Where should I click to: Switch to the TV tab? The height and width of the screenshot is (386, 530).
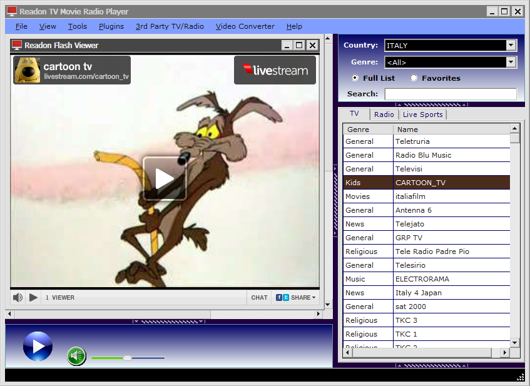[354, 114]
